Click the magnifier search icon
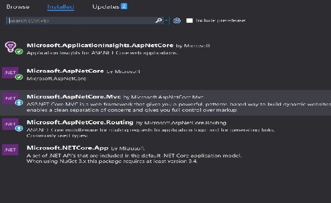This screenshot has width=331, height=203. tap(158, 20)
